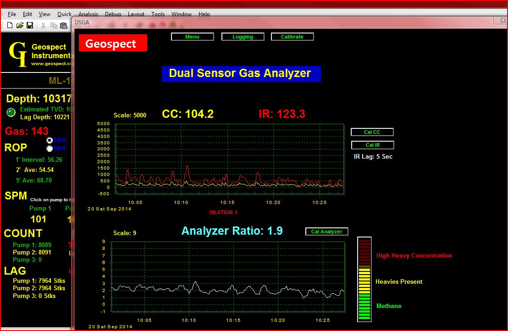Click the Dual Sensor Gas Analyzer title banner
The width and height of the screenshot is (508, 331).
(241, 73)
